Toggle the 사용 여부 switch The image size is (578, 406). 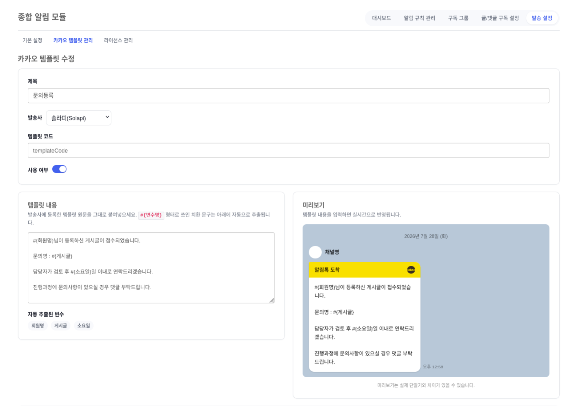tap(59, 169)
